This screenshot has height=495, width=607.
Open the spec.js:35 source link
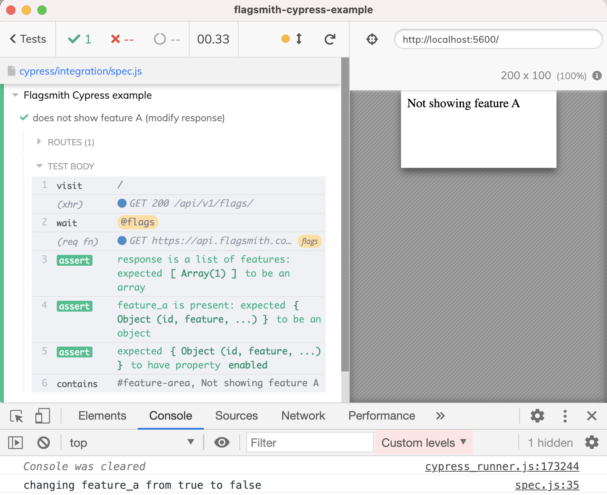point(547,485)
